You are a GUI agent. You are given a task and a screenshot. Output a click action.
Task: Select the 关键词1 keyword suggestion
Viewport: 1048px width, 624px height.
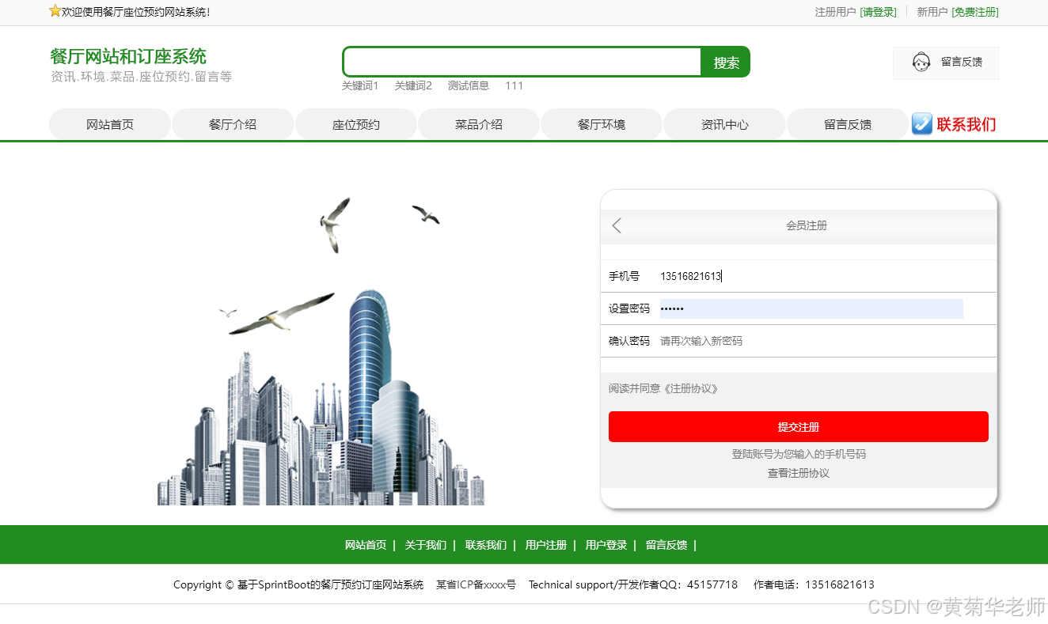[360, 85]
